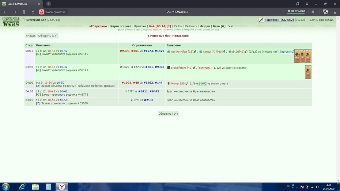Viewport: 340px width, 191px height.
Task: Open a new browser tab
Action: [49, 4]
